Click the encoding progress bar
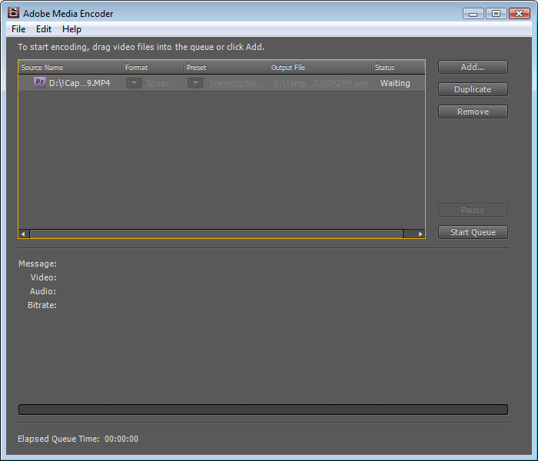Screen dimensions: 538x461 click(x=263, y=410)
